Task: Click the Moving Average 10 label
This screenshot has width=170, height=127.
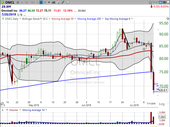Action: [33, 110]
